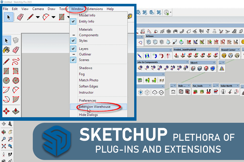This screenshot has width=244, height=162.
Task: Open Extension Warehouse
Action: click(x=98, y=107)
